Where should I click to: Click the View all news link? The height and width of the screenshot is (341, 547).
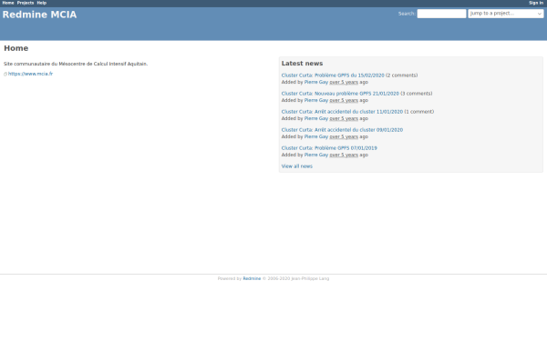[297, 166]
